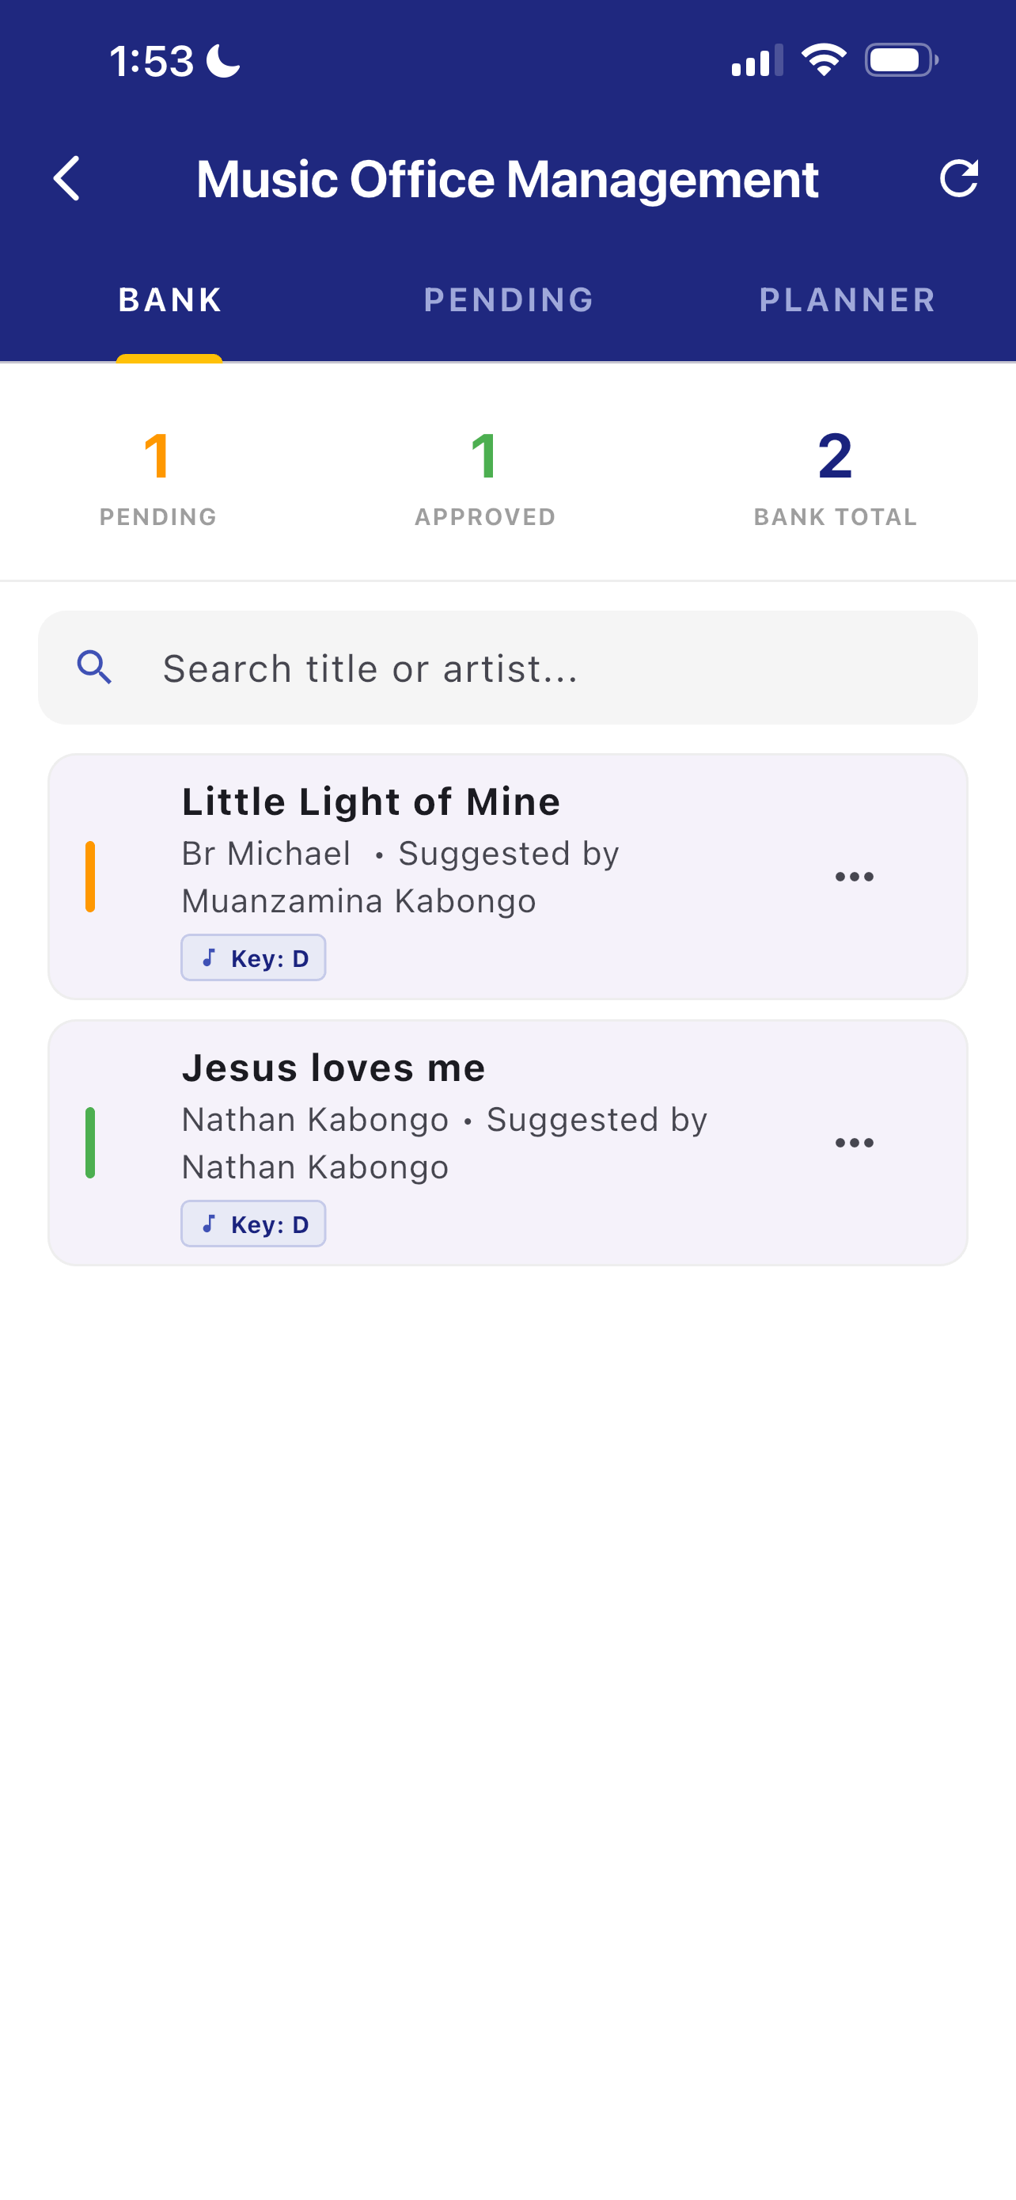Switch to the PLANNER tab
The width and height of the screenshot is (1016, 2200).
coord(847,300)
